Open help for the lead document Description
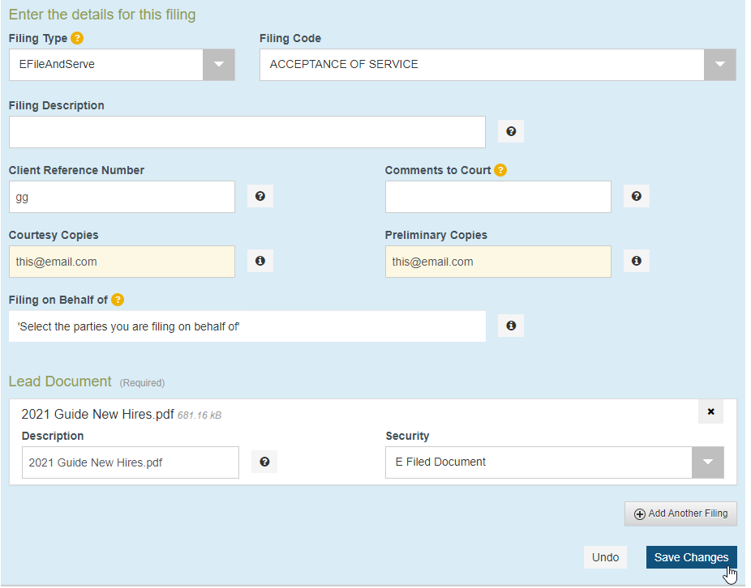This screenshot has height=588, width=751. click(x=264, y=461)
